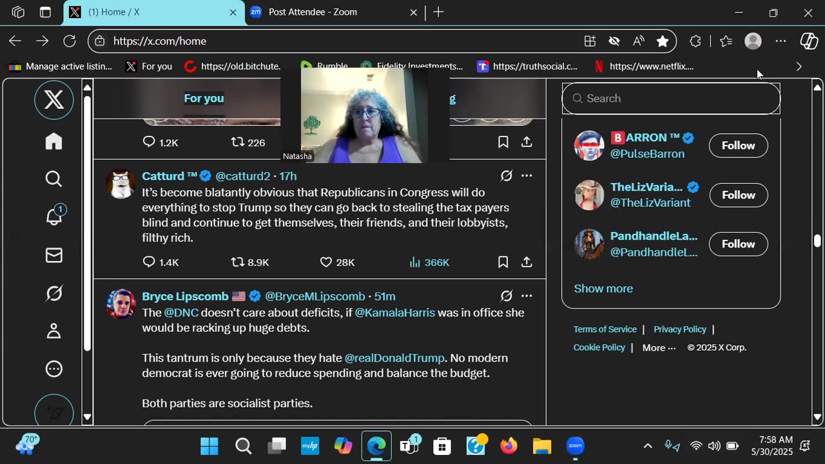
Task: Open the Workspaces icon at the window's top-left
Action: tap(18, 12)
